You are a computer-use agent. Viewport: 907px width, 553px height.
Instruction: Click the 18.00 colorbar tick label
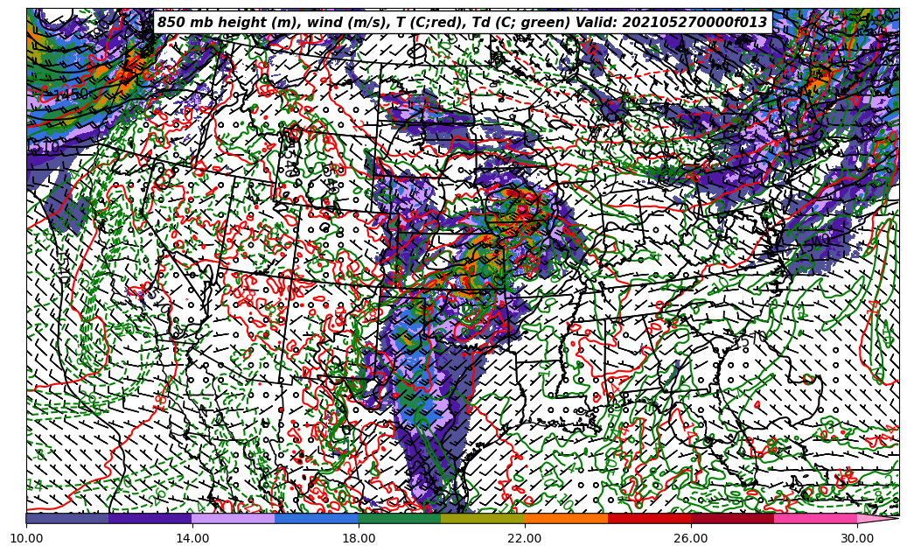(359, 539)
